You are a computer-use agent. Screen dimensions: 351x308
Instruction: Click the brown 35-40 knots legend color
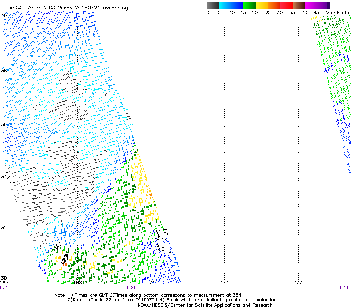pos(299,6)
